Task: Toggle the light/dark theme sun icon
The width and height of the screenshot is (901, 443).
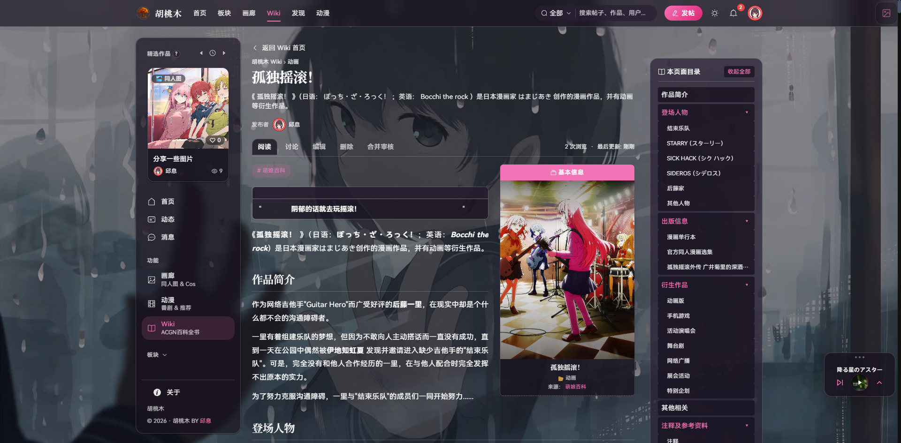Action: pyautogui.click(x=715, y=13)
